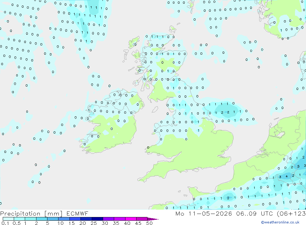Pick the 40–45 mm magenta legend swatch
The height and width of the screenshot is (225, 306).
click(x=131, y=219)
